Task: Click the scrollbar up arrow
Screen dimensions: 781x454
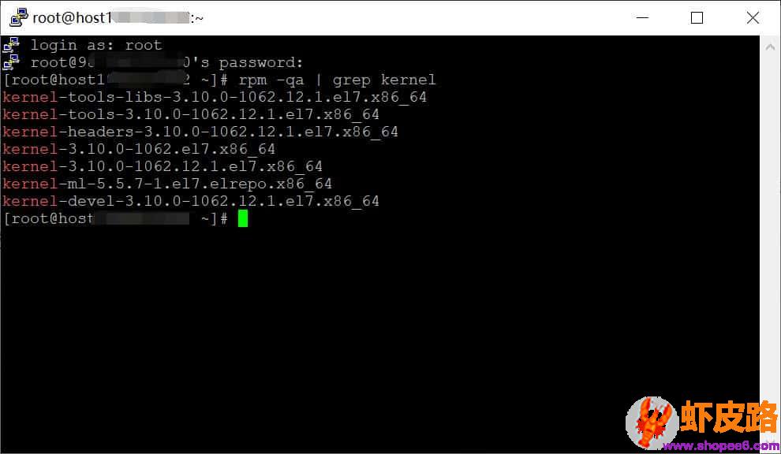Action: tap(770, 47)
